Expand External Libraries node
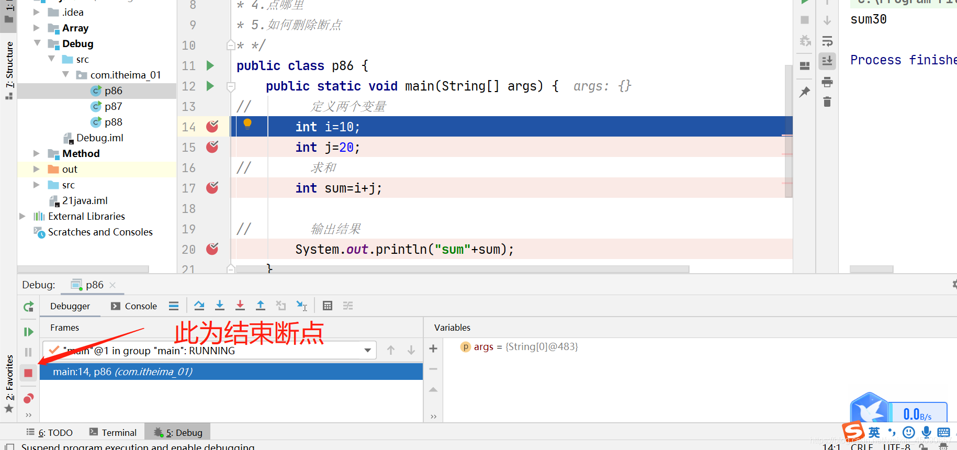 tap(22, 216)
